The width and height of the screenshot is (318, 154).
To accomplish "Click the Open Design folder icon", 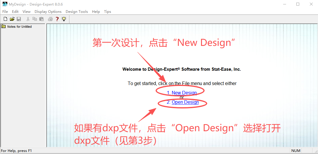I will click(x=12, y=19).
